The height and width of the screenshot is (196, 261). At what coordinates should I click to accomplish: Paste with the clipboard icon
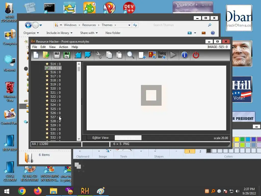(x=119, y=55)
